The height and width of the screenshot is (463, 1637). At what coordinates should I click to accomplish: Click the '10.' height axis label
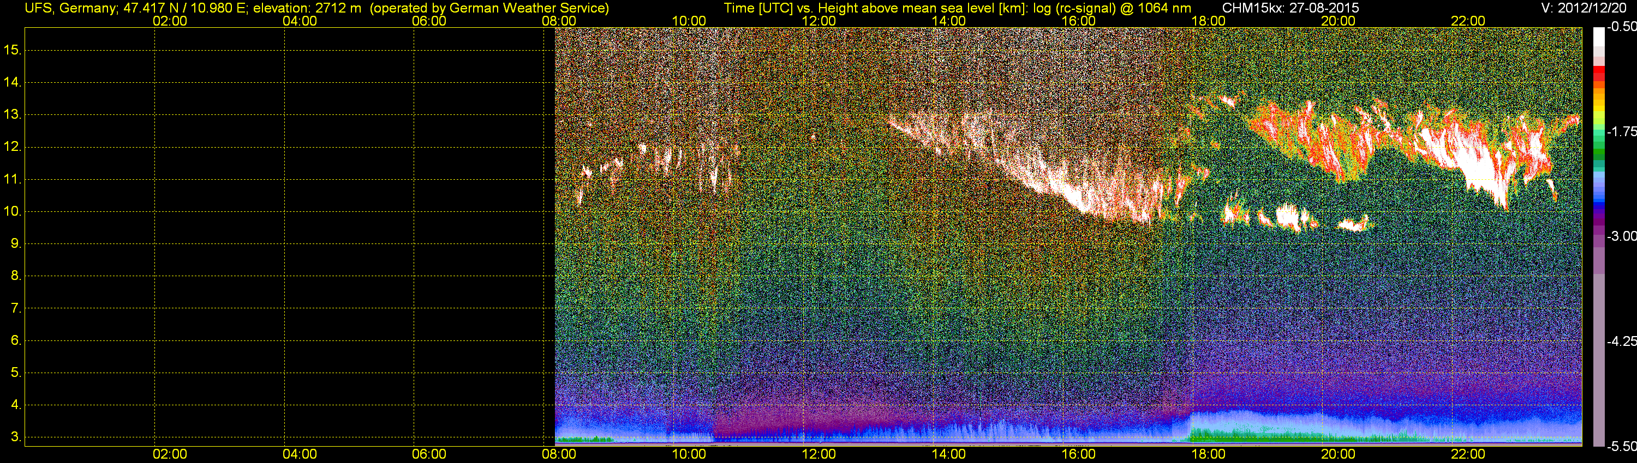pos(13,211)
